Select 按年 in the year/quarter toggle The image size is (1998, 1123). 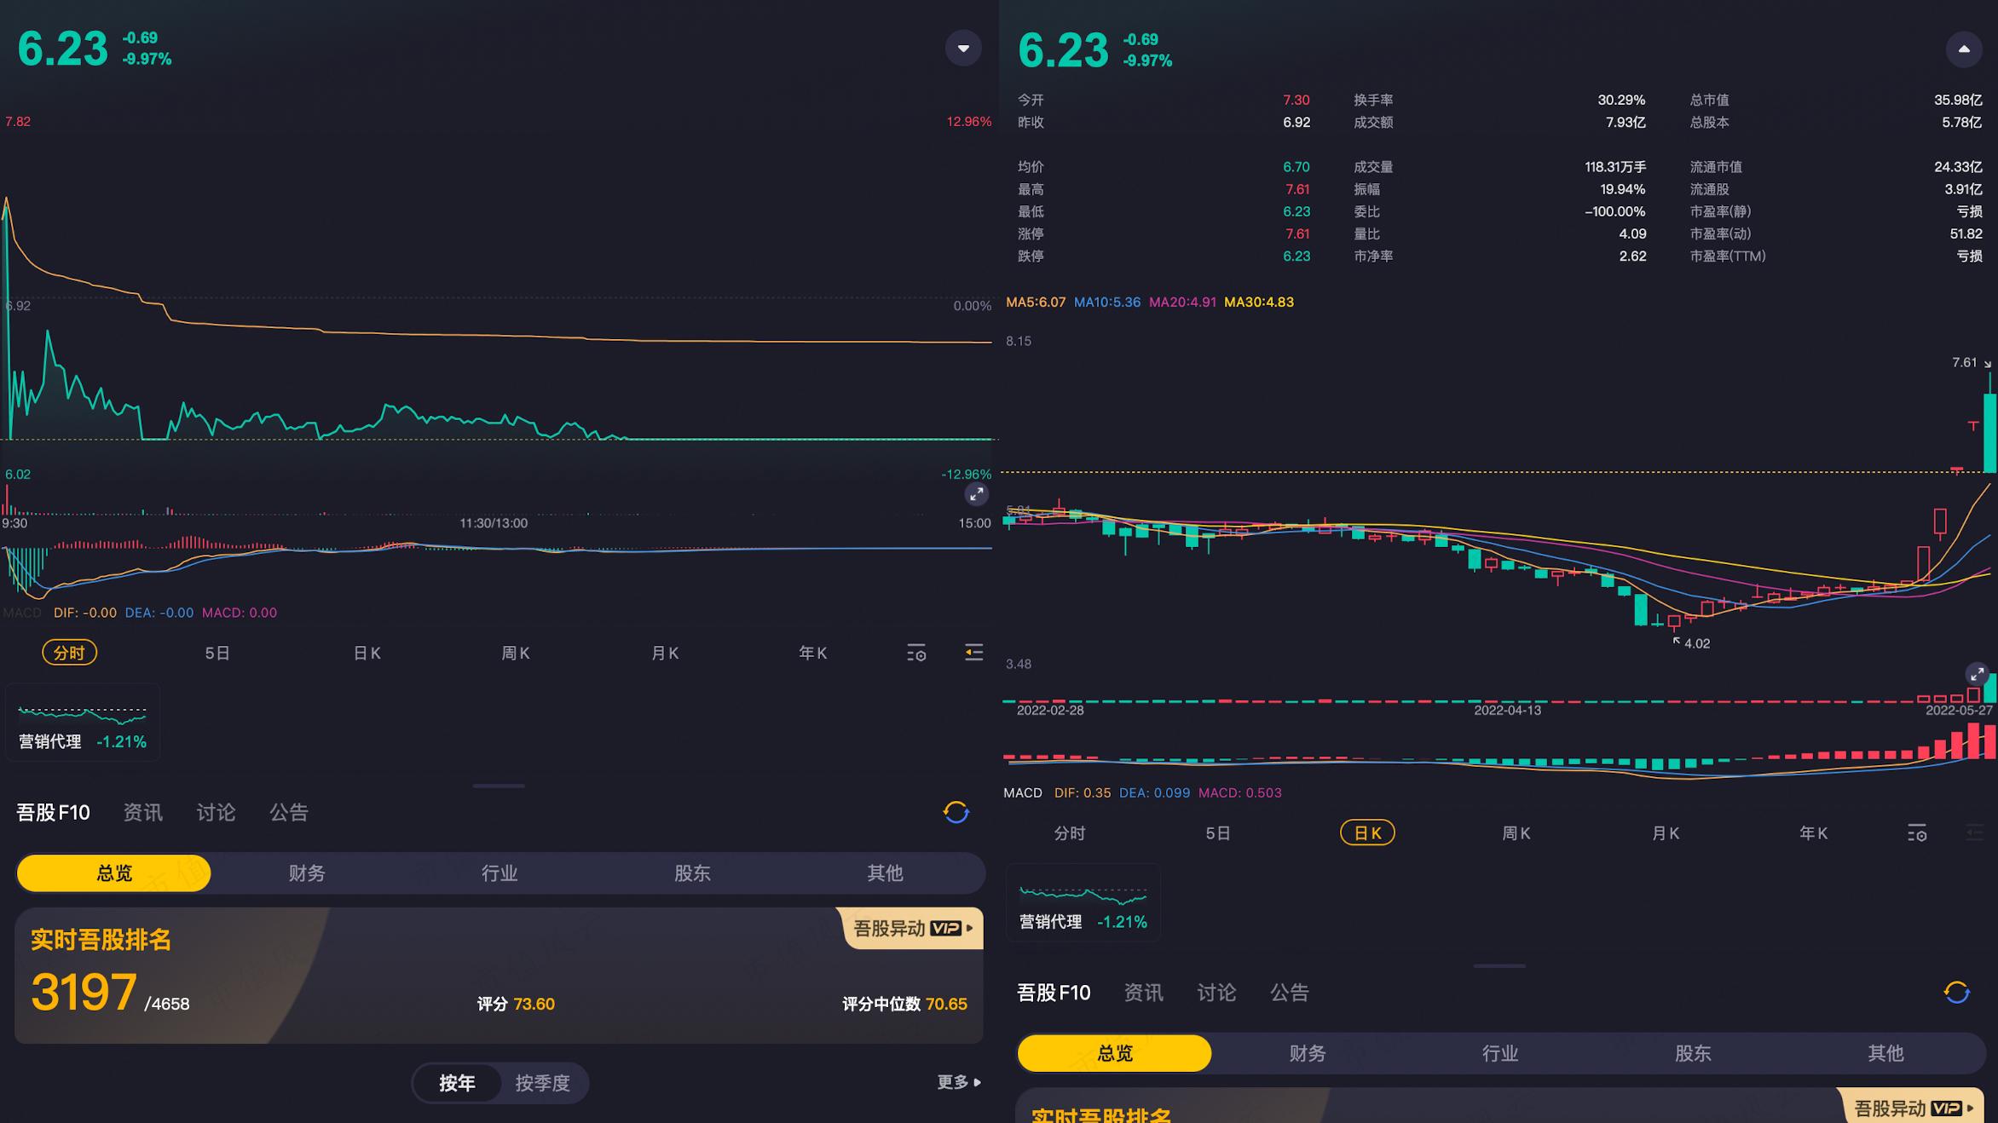(457, 1083)
